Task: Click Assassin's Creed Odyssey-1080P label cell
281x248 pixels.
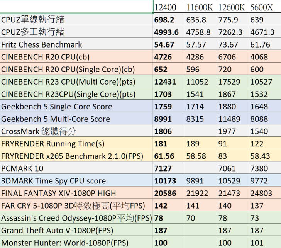Action: pyautogui.click(x=76, y=217)
